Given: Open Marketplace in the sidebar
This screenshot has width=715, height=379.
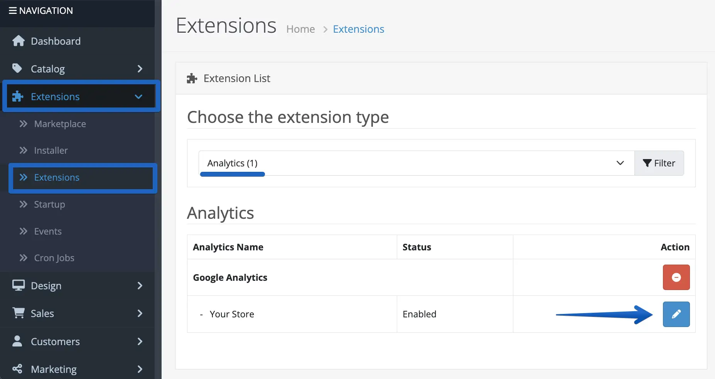Looking at the screenshot, I should point(60,124).
